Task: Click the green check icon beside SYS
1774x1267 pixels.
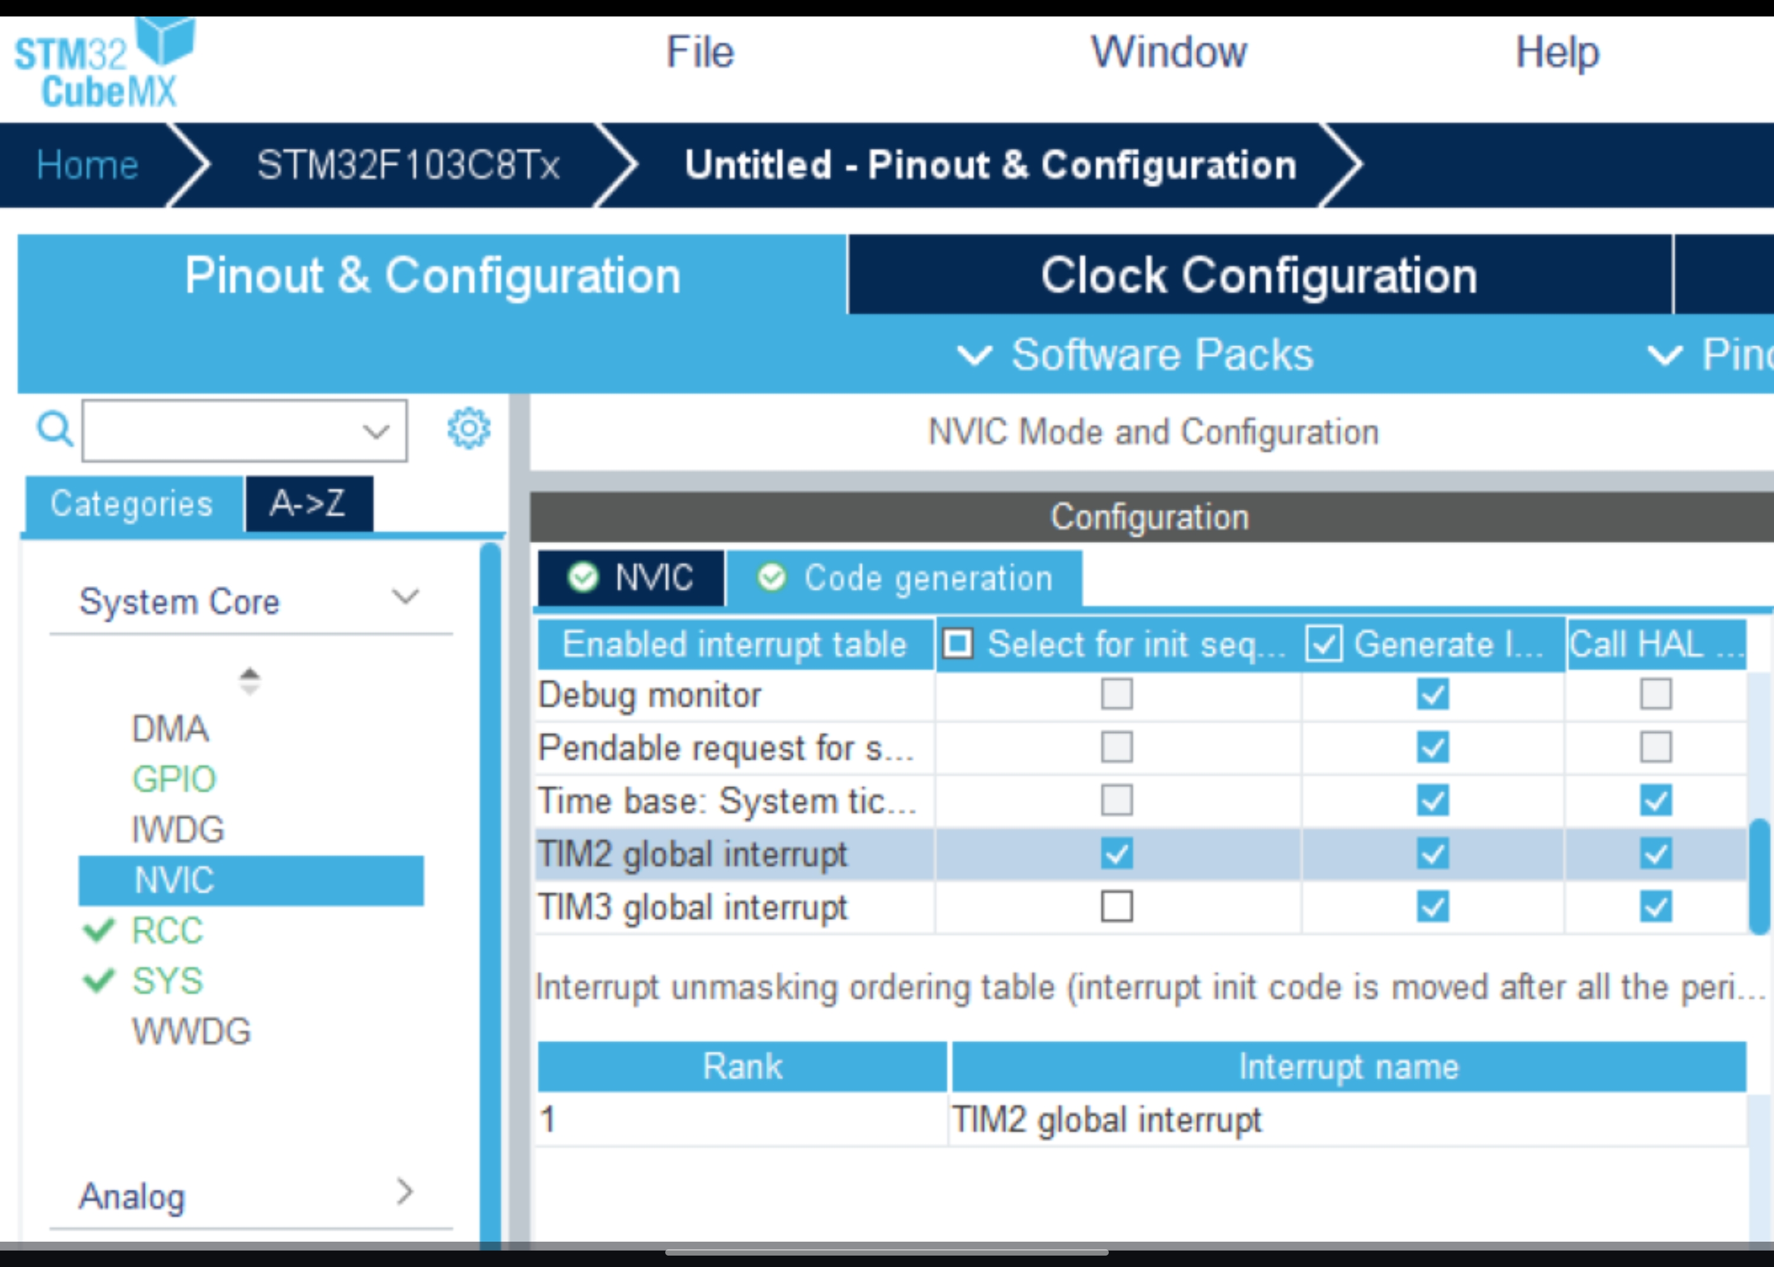Action: tap(99, 981)
